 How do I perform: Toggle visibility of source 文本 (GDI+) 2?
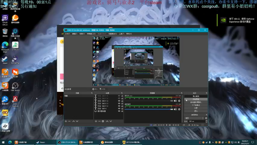point(119,106)
